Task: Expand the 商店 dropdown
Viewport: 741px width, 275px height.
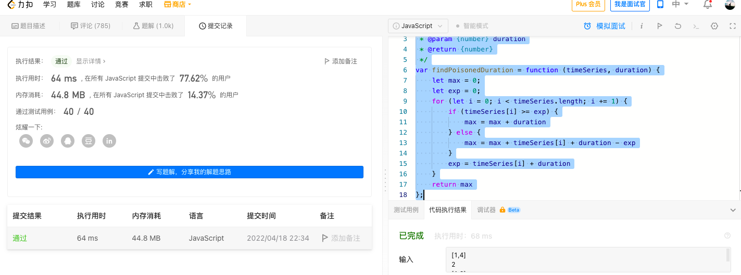Action: (x=178, y=5)
